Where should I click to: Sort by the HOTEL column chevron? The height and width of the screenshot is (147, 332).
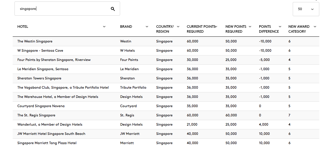[x=104, y=27]
